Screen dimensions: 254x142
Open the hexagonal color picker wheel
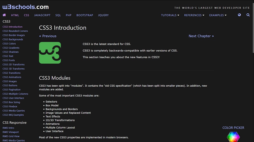click(x=233, y=137)
